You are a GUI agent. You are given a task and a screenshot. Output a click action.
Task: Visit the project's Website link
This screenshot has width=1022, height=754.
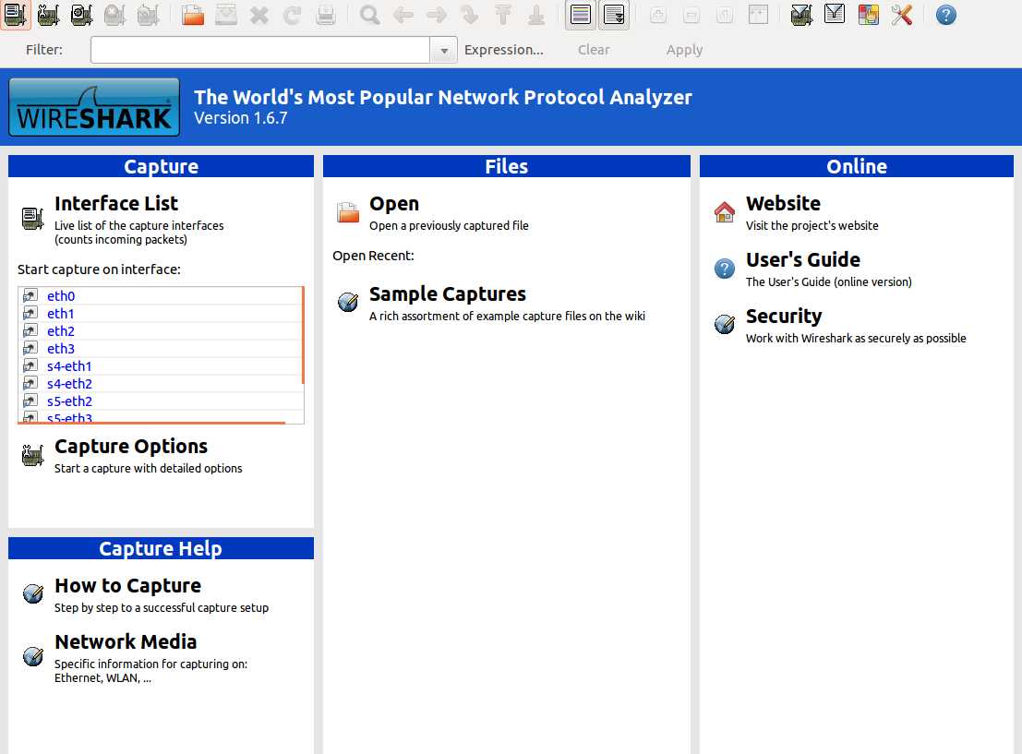tap(783, 203)
